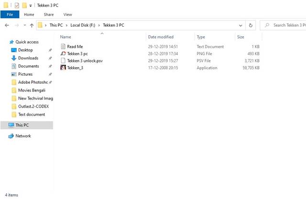306x199 pixels.
Task: Sort files by Name column
Action: pos(66,37)
